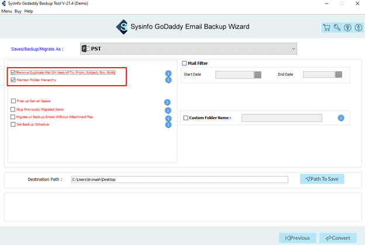Show info for Set Backup Schedule

point(168,125)
